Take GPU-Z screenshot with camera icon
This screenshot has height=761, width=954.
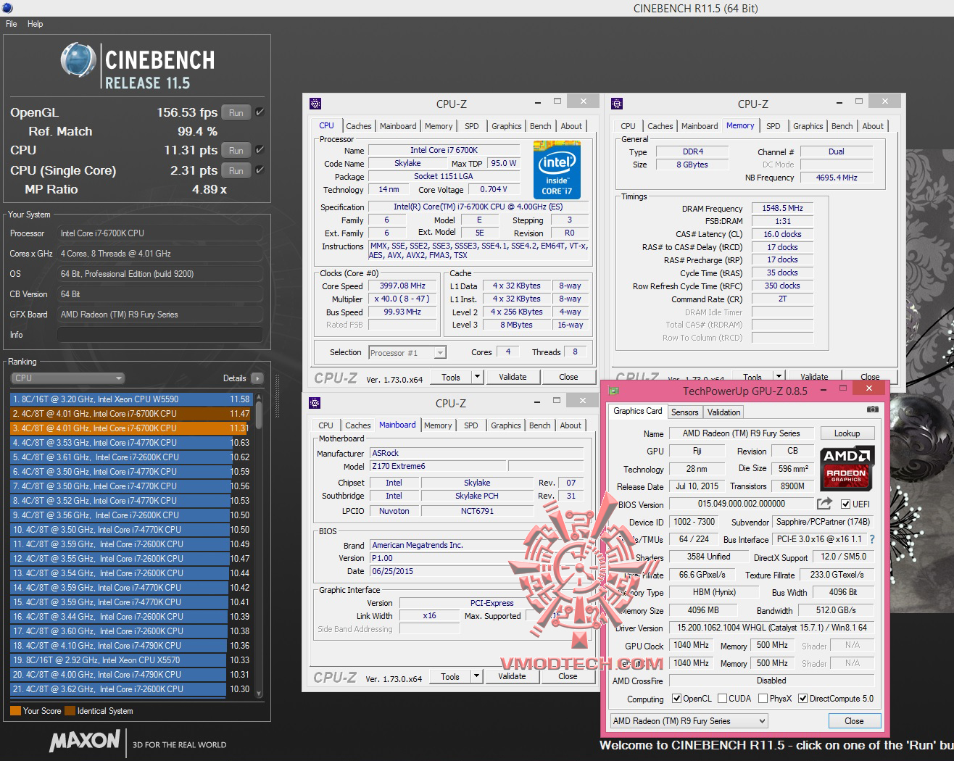coord(873,409)
